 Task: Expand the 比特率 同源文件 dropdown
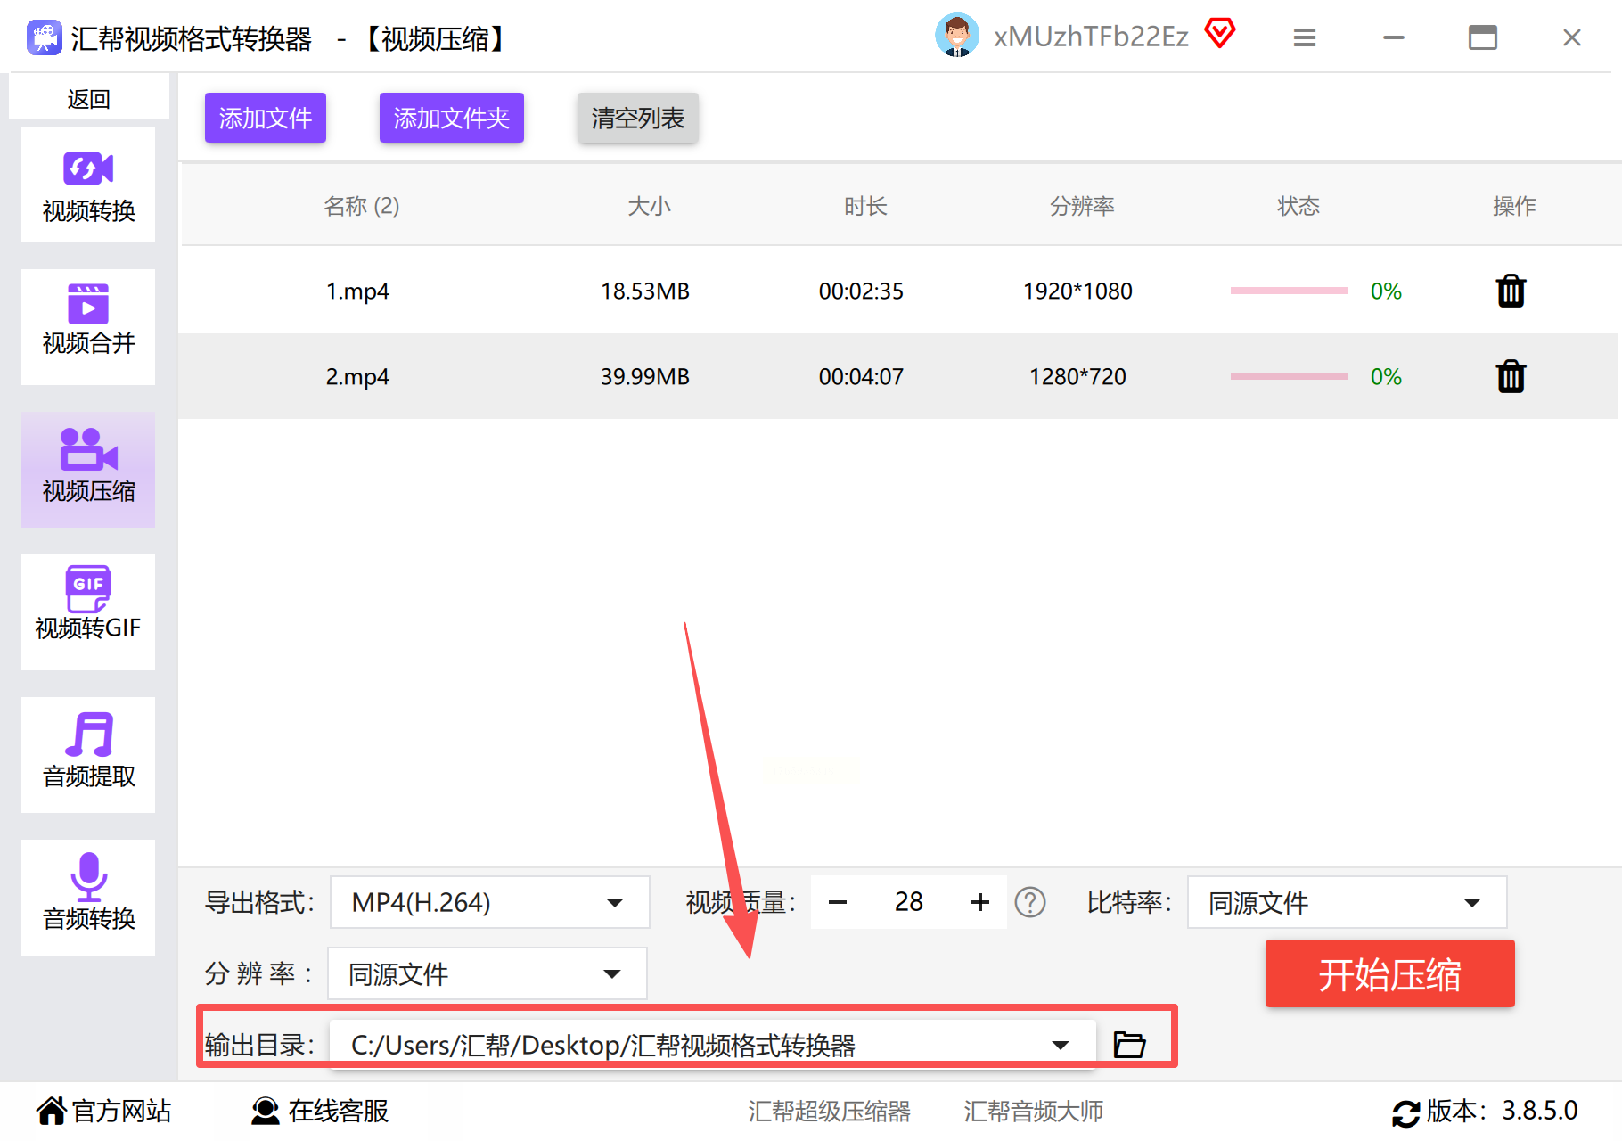coord(1347,902)
